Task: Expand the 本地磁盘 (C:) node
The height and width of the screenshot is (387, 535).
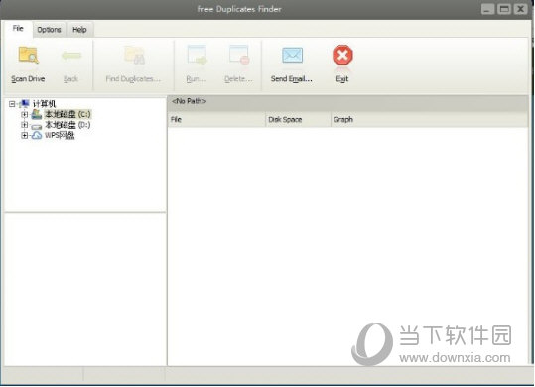Action: pyautogui.click(x=24, y=115)
